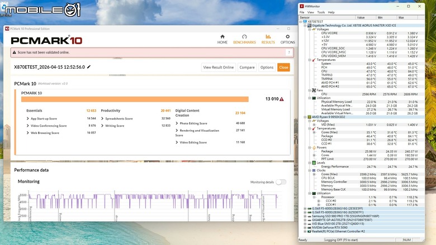
Task: Click the Value column header in HWMonitor
Action: pos(366,17)
